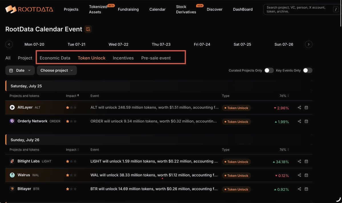
Task: Share the Bitlight Labs unlock event
Action: [299, 161]
